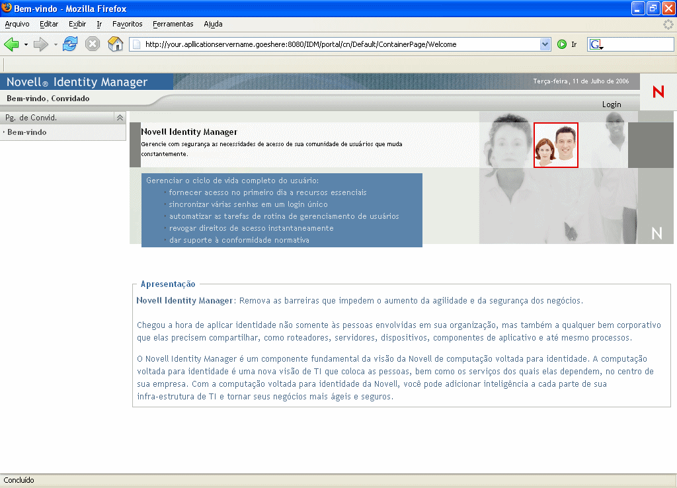Open the Favoritos menu

[128, 24]
